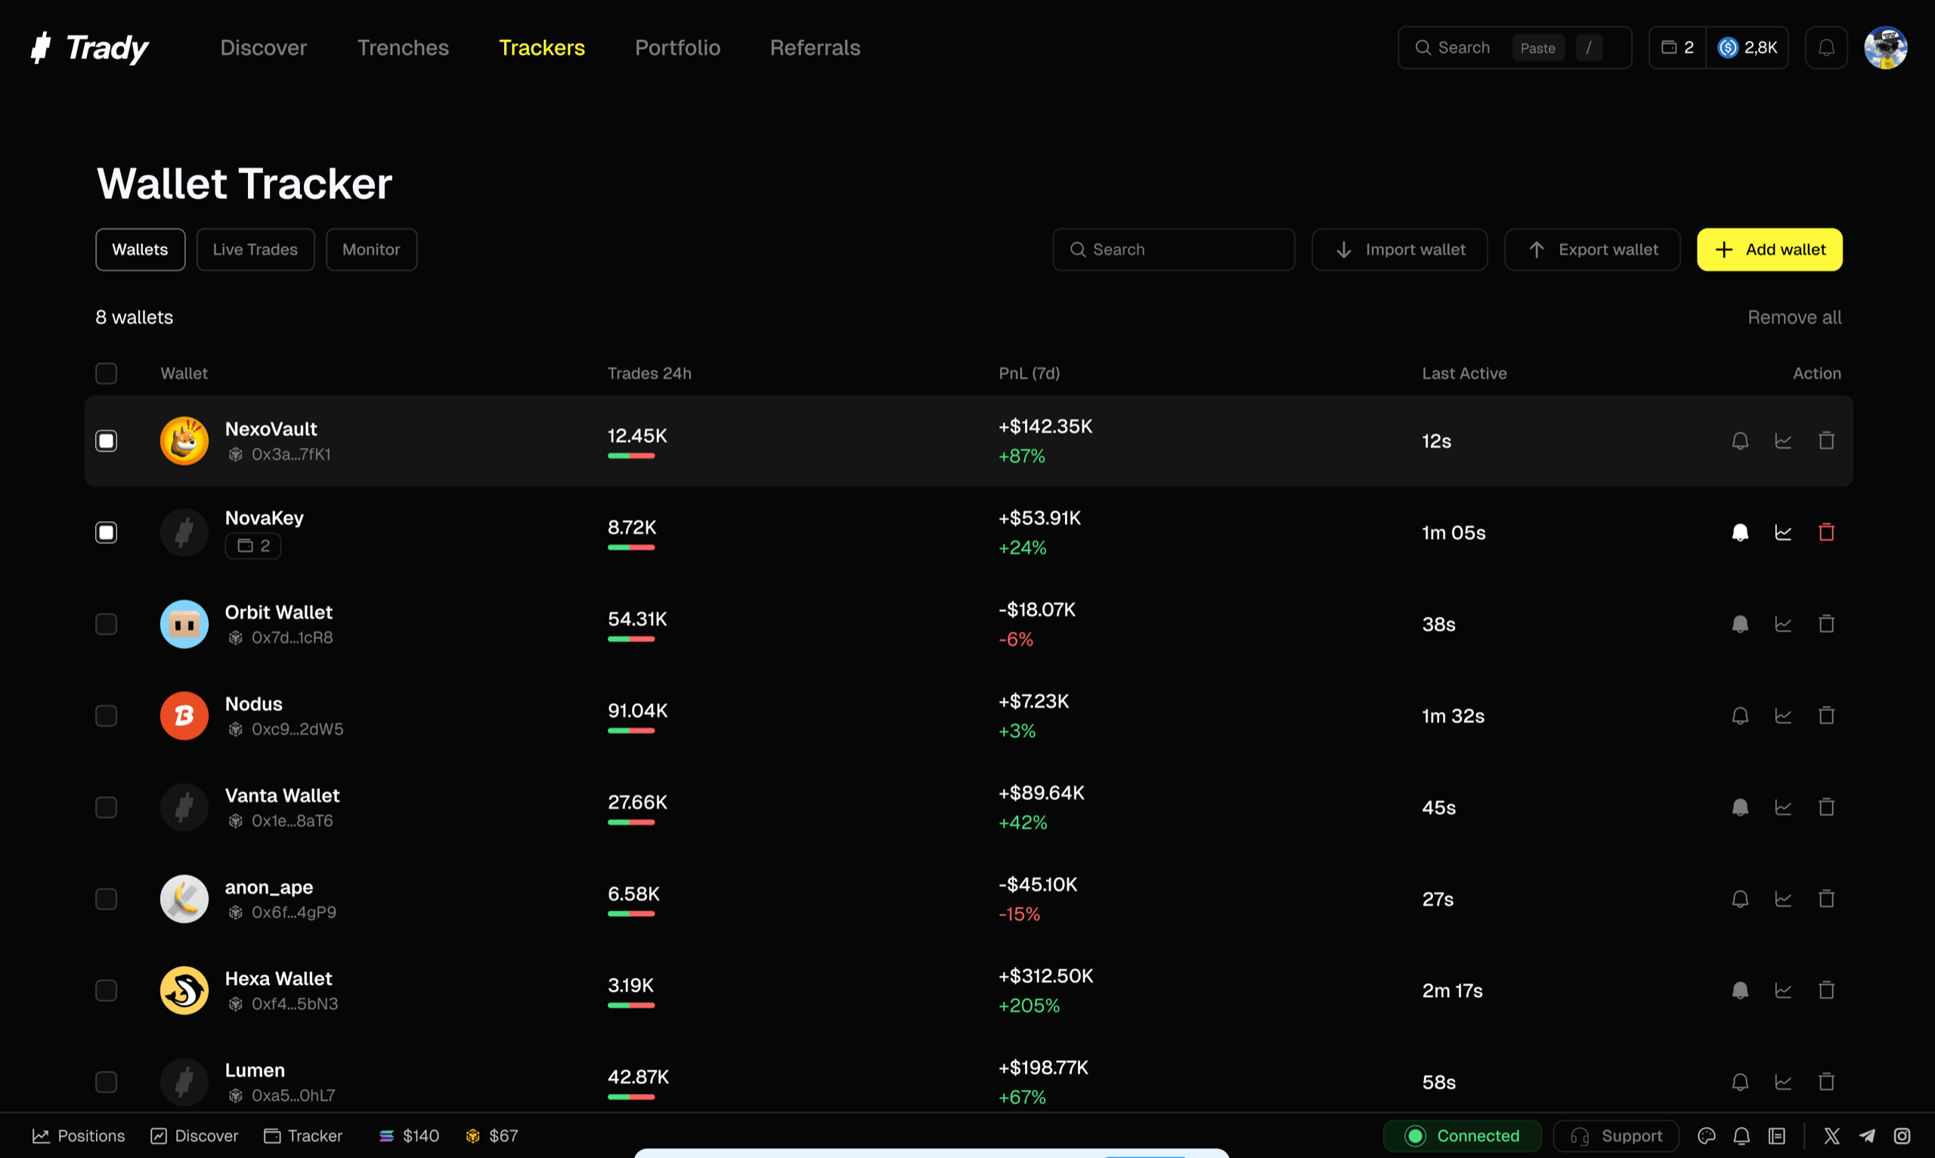Viewport: 1935px width, 1158px height.
Task: Delete the anon_ape wallet
Action: tap(1825, 899)
